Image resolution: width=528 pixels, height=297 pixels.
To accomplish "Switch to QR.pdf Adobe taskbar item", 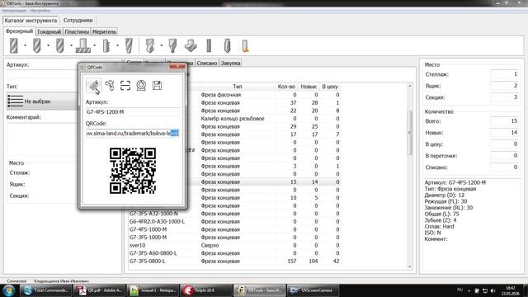I will pyautogui.click(x=99, y=290).
